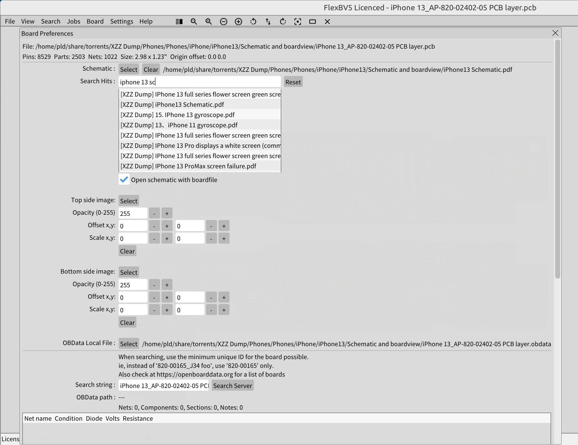
Task: Increase Top side image Offset x
Action: tap(167, 226)
